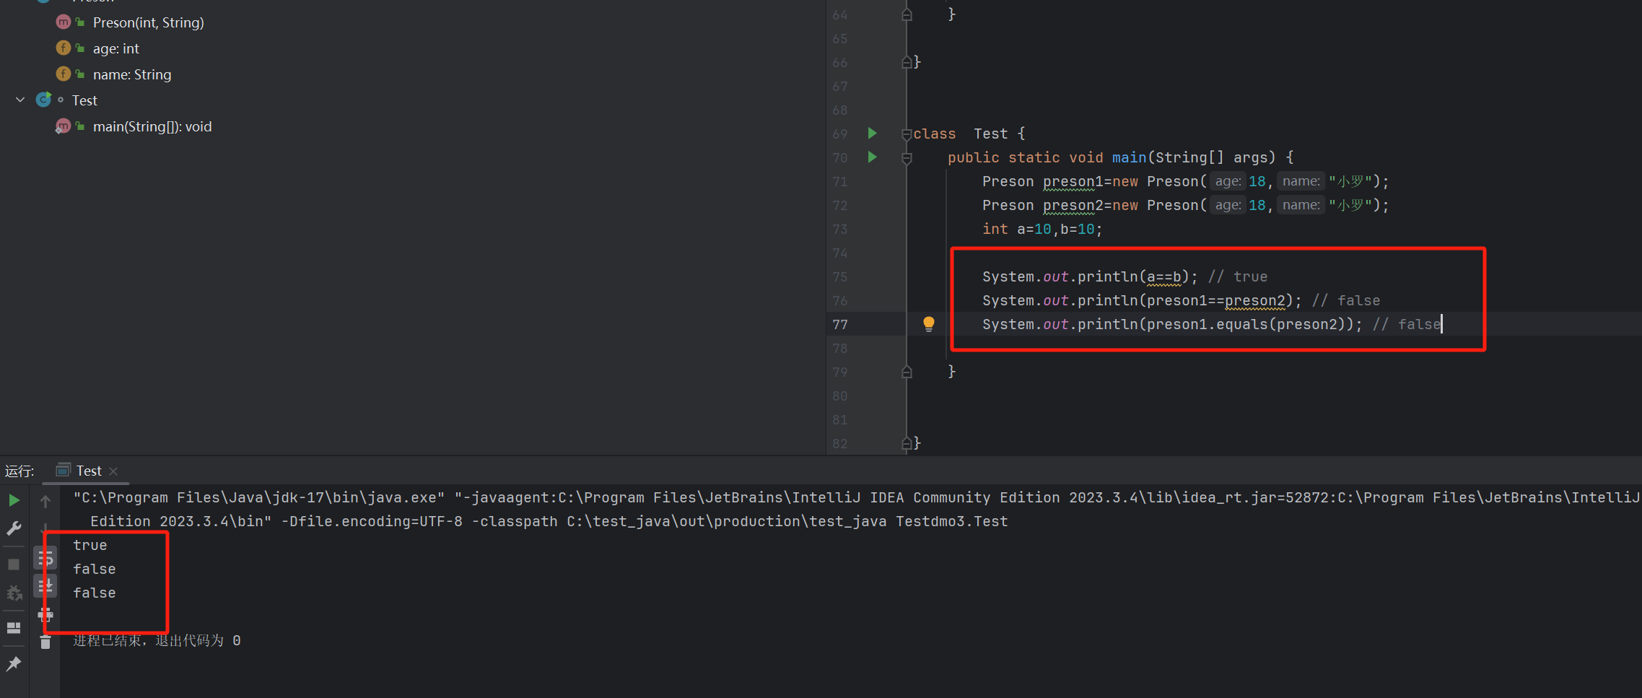Image resolution: width=1642 pixels, height=698 pixels.
Task: Run class Test from gutter at line 69
Action: (x=872, y=133)
